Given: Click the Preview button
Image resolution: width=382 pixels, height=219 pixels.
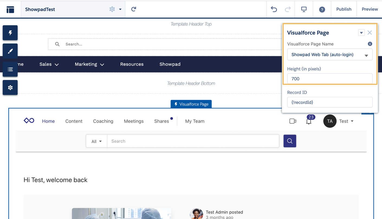Looking at the screenshot, I should [x=370, y=9].
